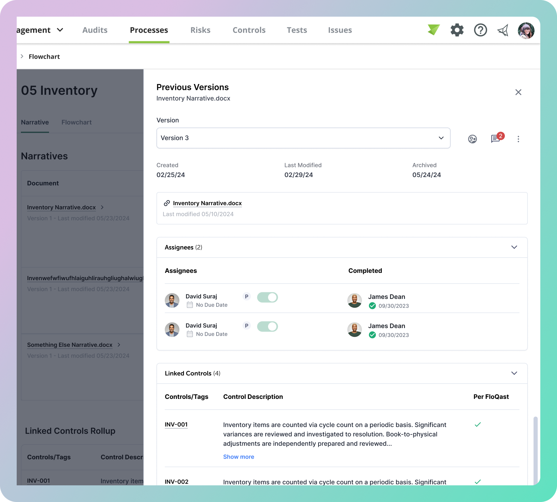Viewport: 557px width, 502px height.
Task: Click chevron next to Inventory Narrative.docx in list
Action: (x=102, y=207)
